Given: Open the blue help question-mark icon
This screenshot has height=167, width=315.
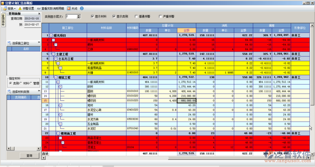Looking at the screenshot, I should click(x=82, y=8).
